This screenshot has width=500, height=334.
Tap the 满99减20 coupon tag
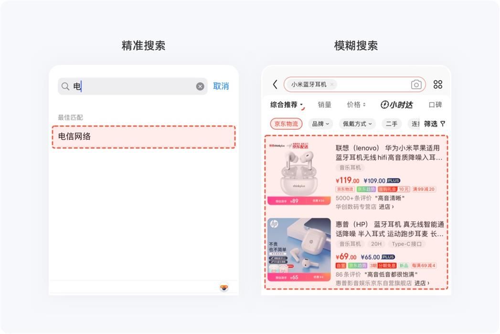tap(424, 189)
